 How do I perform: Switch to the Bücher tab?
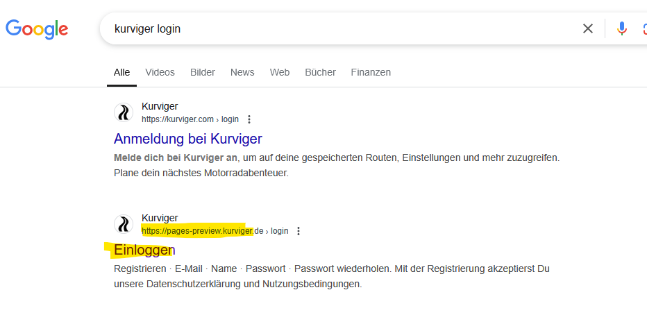tap(320, 73)
